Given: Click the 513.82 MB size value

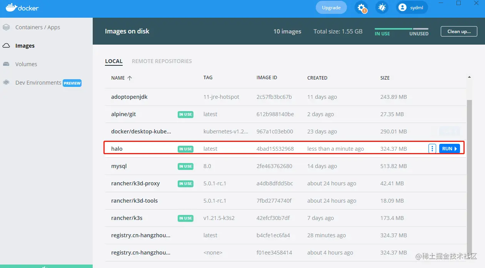Looking at the screenshot, I should [393, 166].
